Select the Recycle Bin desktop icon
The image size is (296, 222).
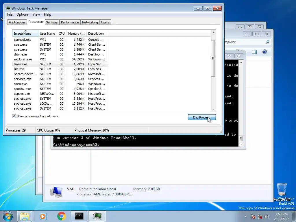[x=282, y=192]
